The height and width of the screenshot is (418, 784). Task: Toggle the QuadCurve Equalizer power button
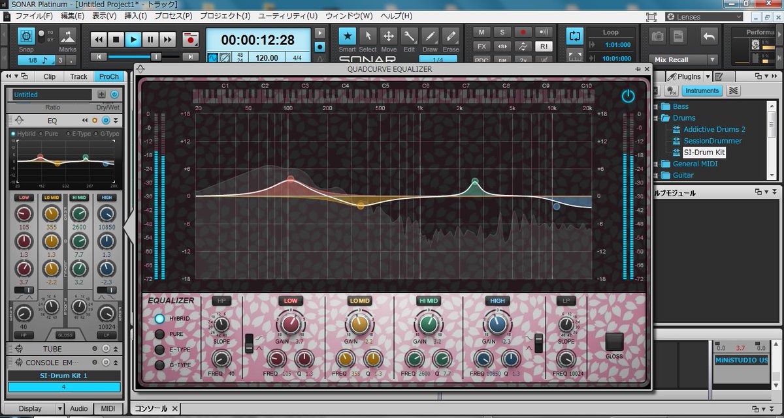[x=628, y=97]
